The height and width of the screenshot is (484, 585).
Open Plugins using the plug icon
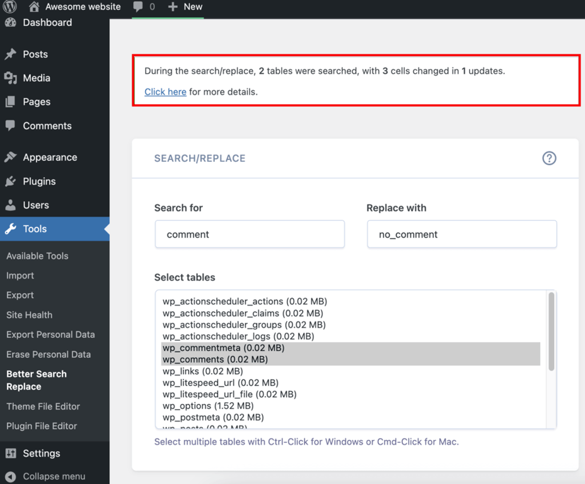[11, 181]
